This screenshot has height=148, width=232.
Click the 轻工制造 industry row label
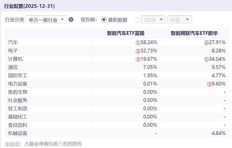(x=18, y=108)
